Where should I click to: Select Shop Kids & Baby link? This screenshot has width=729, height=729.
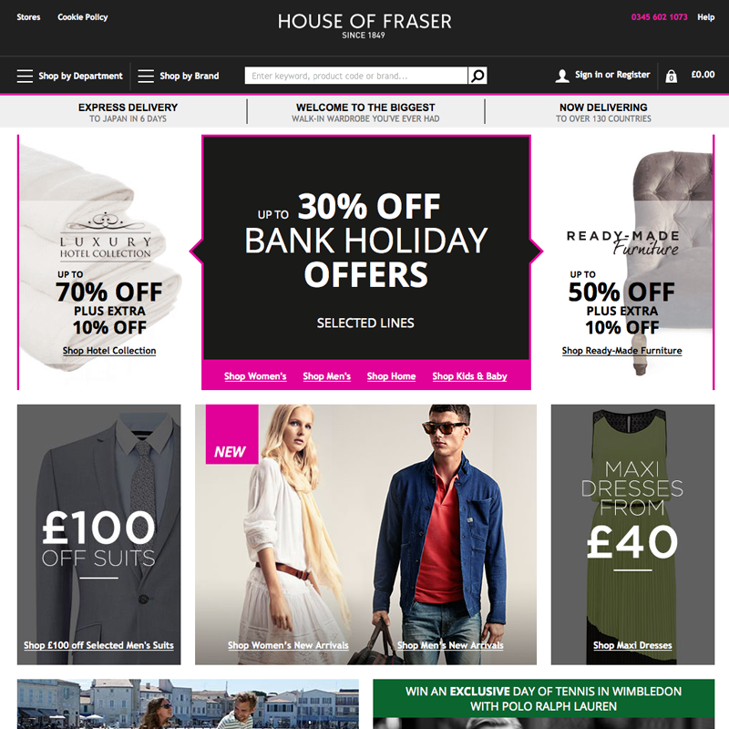(469, 376)
